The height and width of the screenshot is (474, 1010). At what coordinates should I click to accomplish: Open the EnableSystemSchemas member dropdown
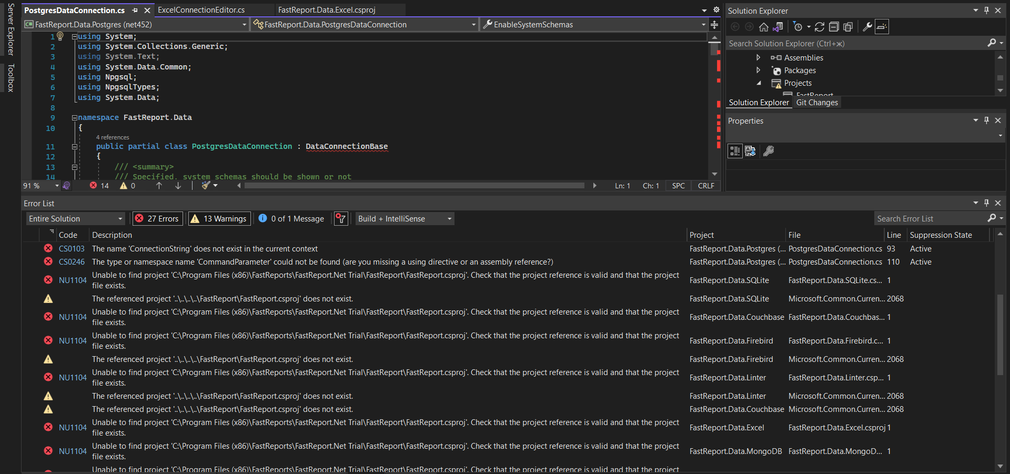tap(594, 25)
